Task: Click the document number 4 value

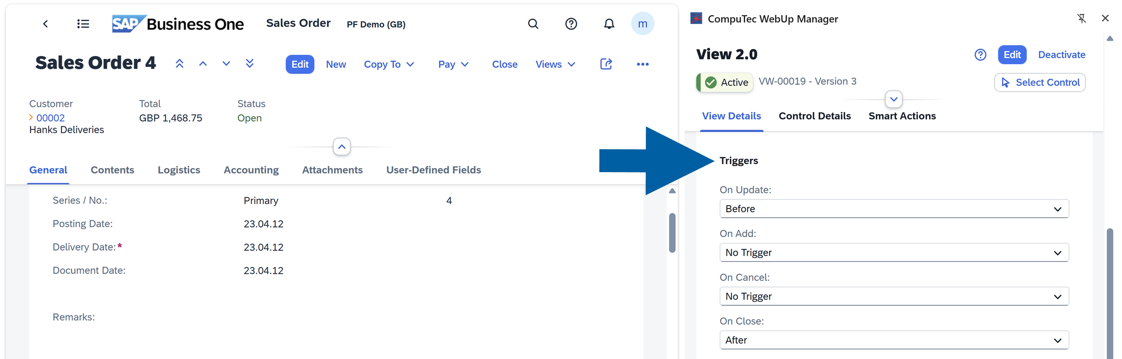Action: tap(449, 201)
